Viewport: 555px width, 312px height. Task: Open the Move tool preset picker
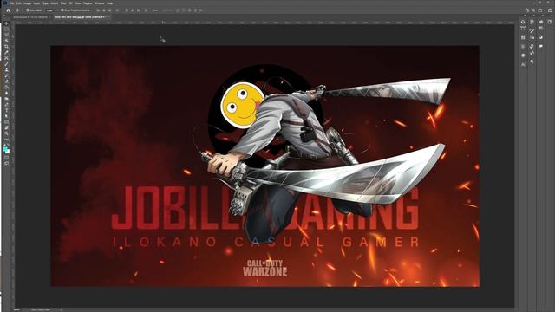coord(17,10)
